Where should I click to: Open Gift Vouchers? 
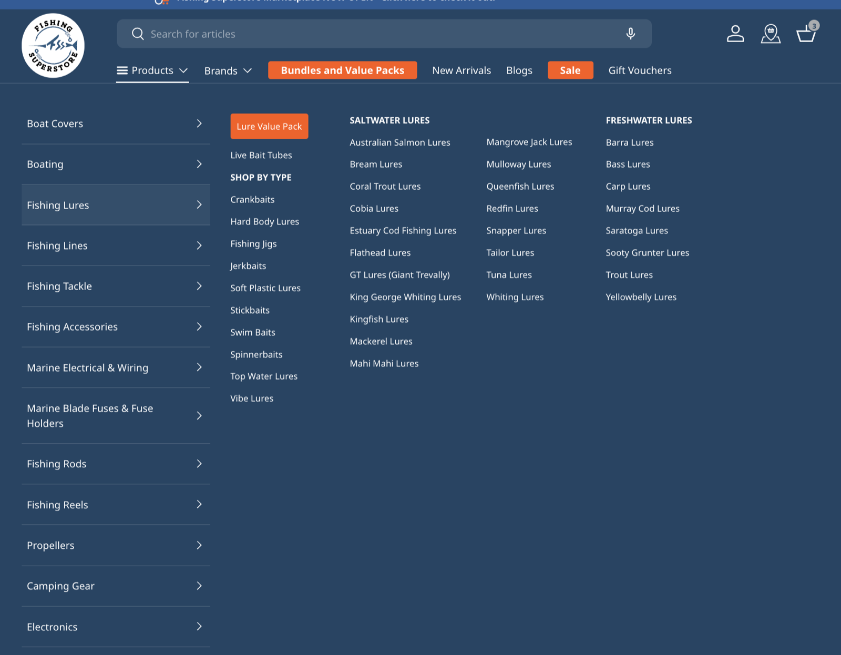click(640, 70)
